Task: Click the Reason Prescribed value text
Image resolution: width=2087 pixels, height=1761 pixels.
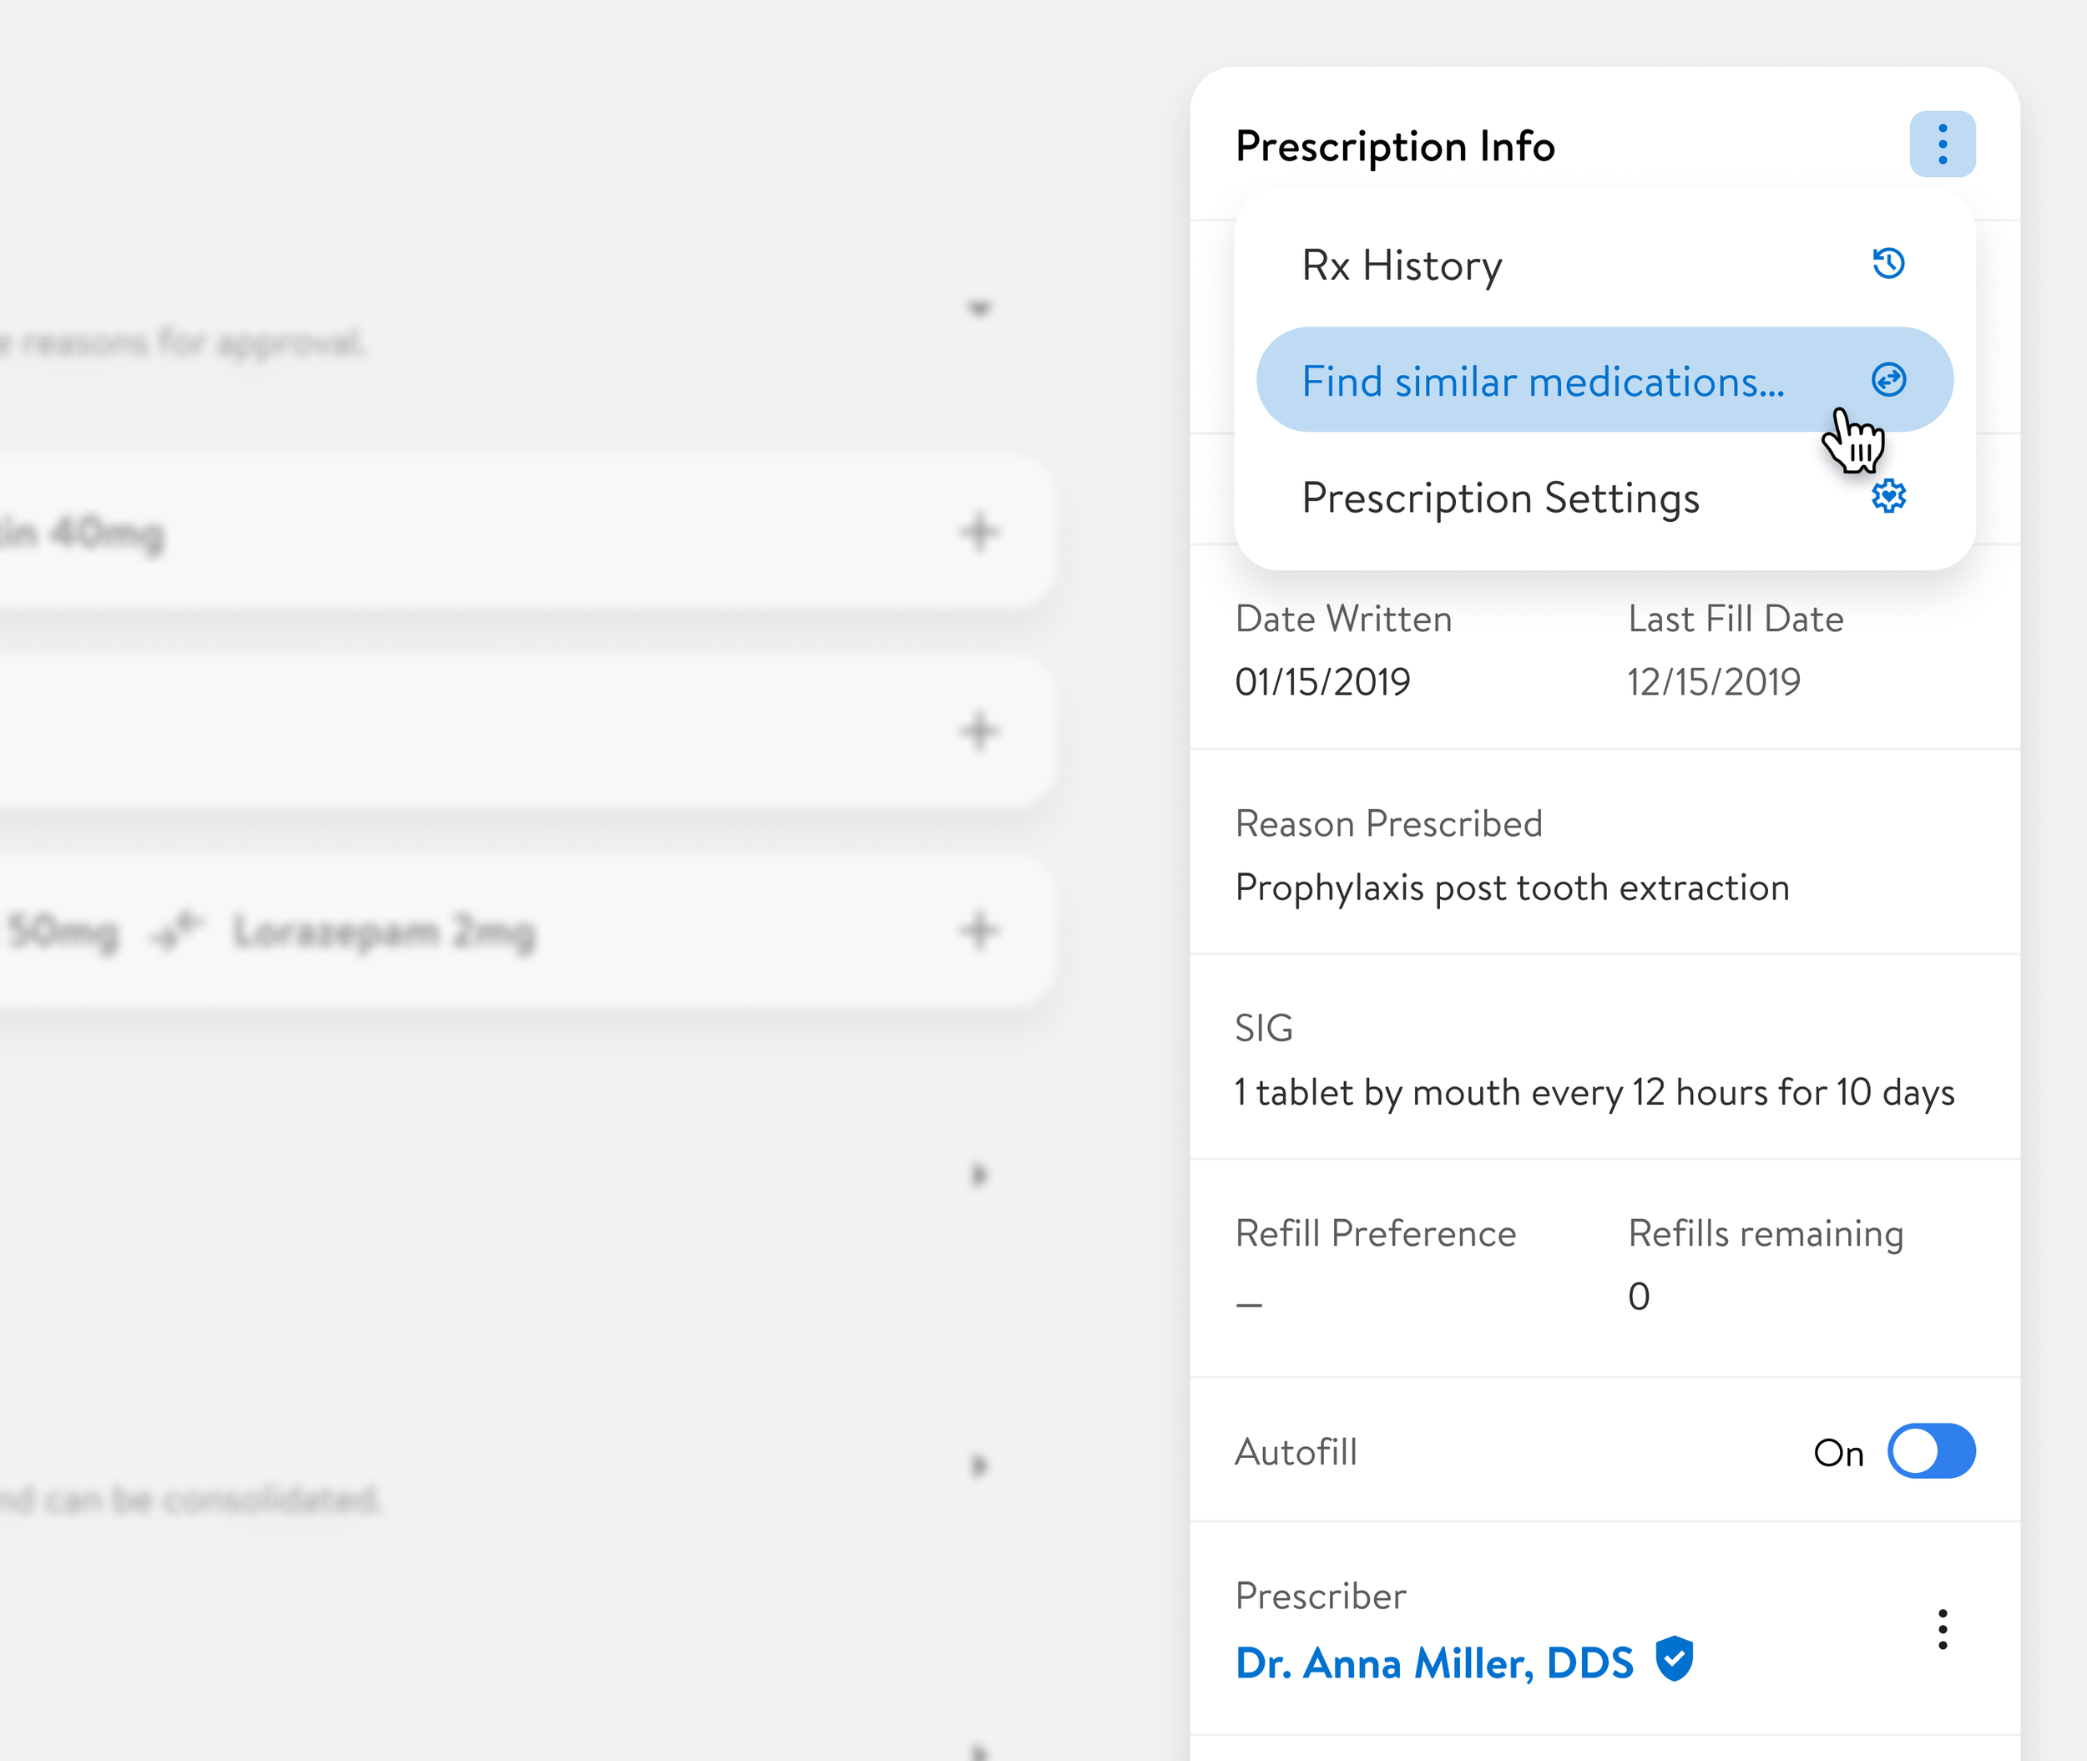Action: [x=1511, y=888]
